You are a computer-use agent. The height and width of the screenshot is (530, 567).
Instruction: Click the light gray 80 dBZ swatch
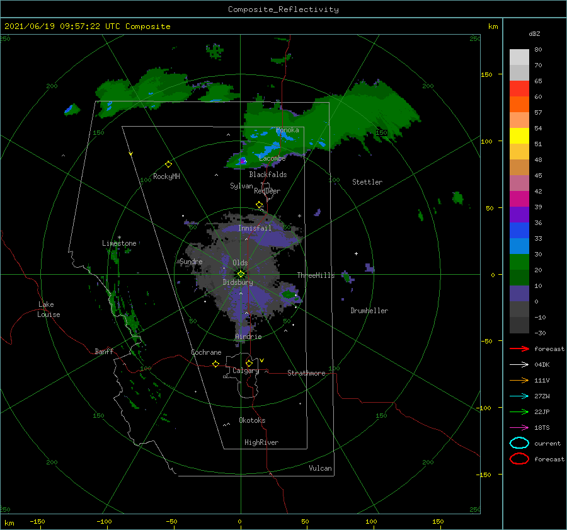coord(519,57)
